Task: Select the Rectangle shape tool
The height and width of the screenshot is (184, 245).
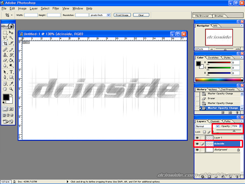Action: [x=11, y=77]
